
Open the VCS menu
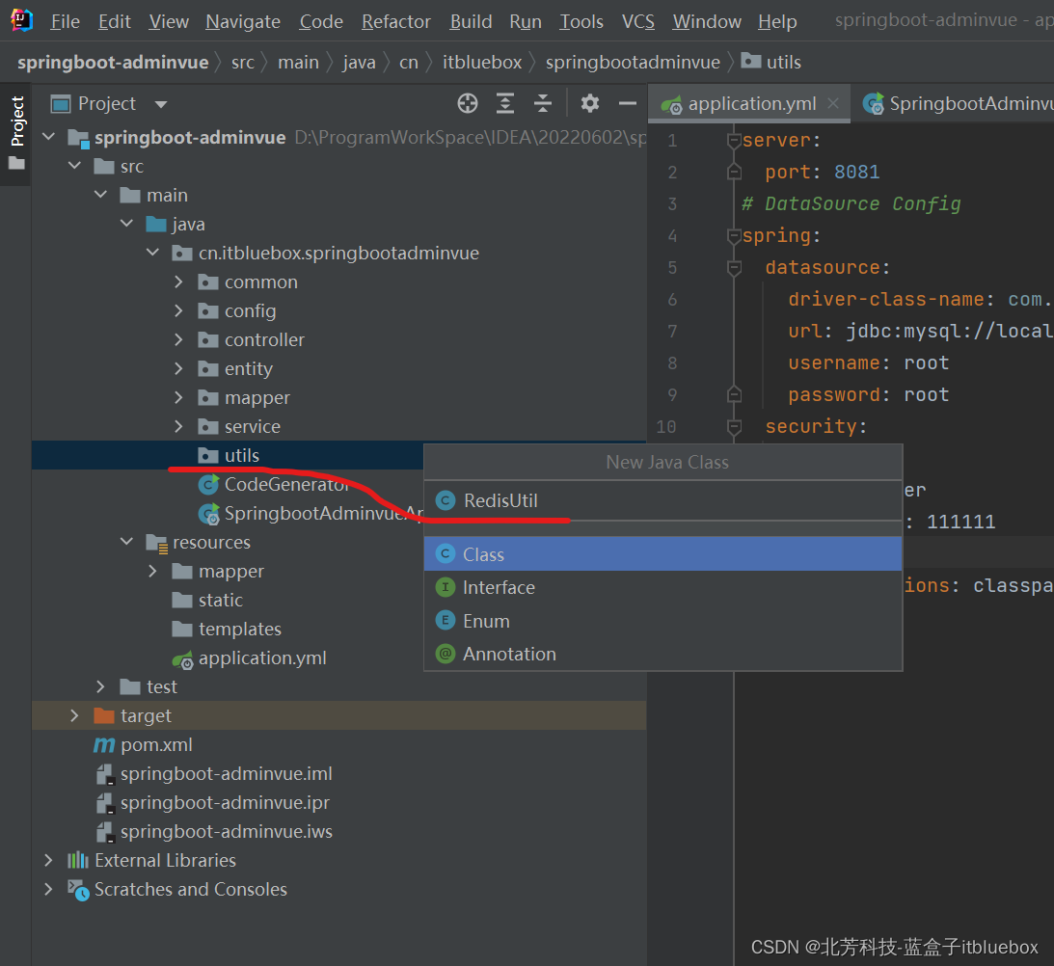(x=638, y=21)
